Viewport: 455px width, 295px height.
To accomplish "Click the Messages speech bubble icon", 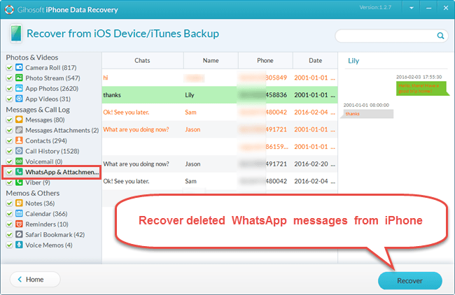I will [19, 120].
